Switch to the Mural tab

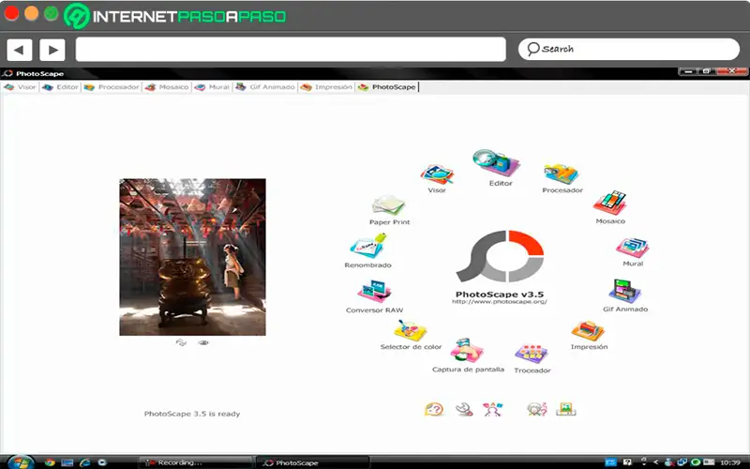(x=213, y=87)
